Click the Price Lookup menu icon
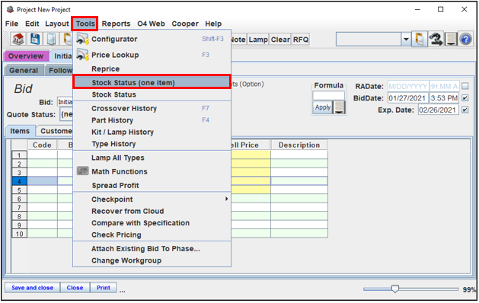 pyautogui.click(x=82, y=55)
